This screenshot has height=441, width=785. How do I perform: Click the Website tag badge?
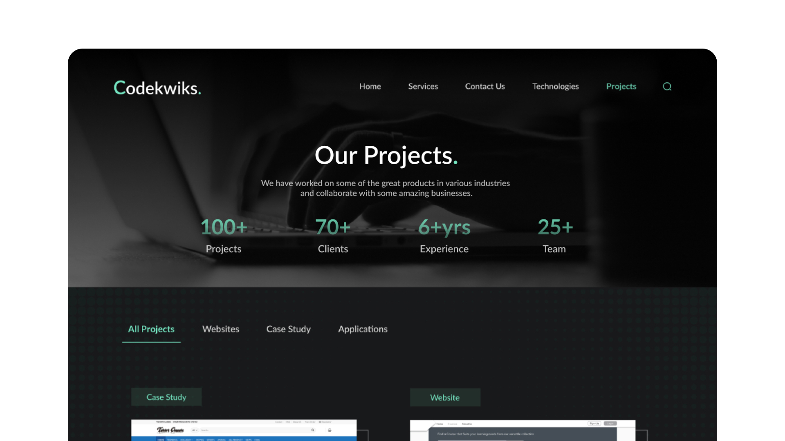[445, 397]
